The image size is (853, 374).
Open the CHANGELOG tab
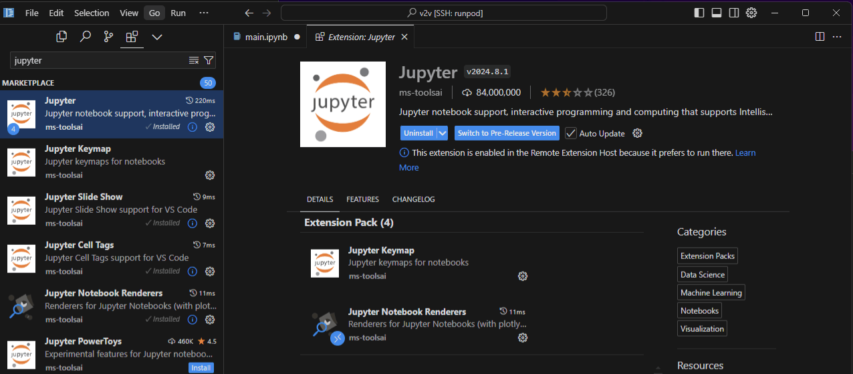pos(413,199)
